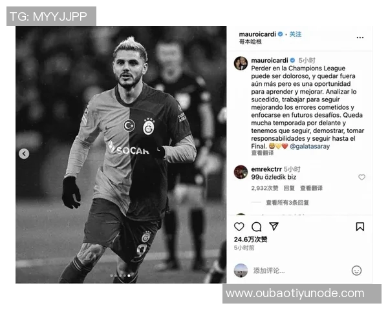Like the post with the heart icon

tap(239, 227)
